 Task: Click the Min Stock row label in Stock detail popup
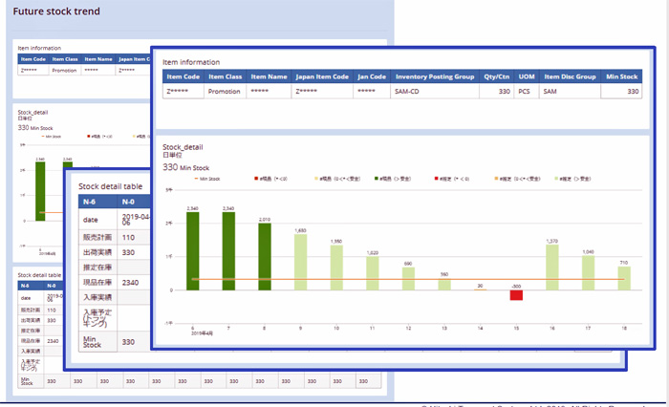(97, 342)
